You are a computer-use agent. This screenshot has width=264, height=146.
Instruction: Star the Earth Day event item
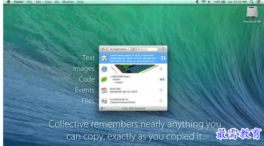click(161, 90)
